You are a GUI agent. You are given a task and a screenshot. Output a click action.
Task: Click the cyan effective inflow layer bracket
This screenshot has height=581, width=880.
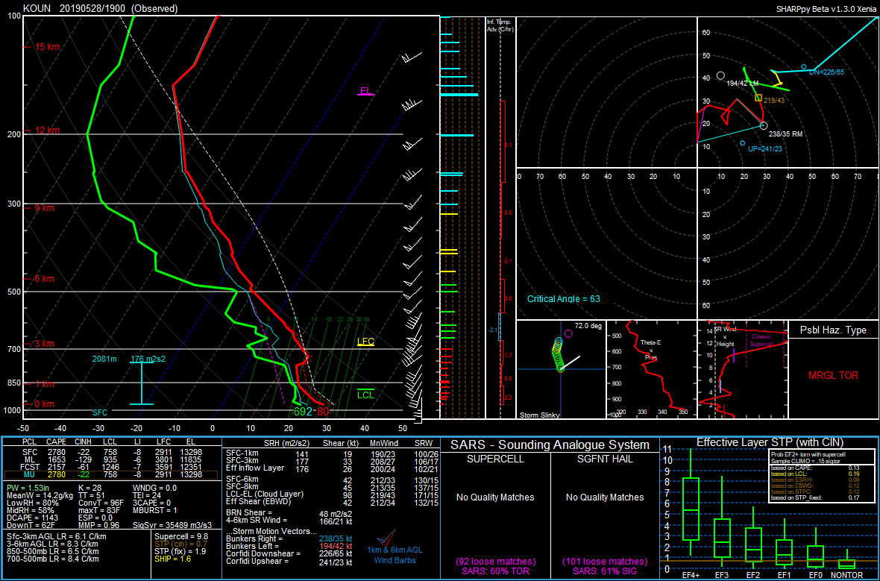click(x=141, y=383)
